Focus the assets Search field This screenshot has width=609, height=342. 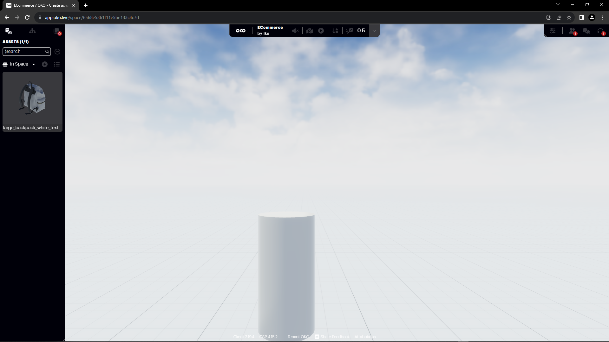click(x=25, y=52)
